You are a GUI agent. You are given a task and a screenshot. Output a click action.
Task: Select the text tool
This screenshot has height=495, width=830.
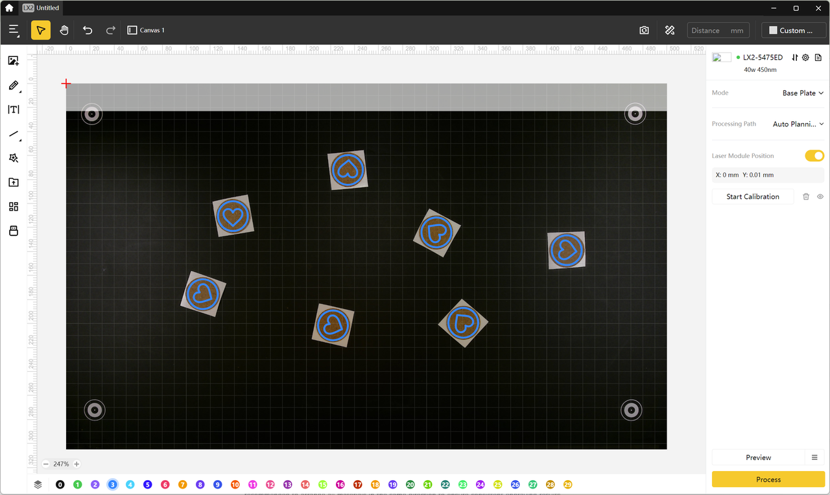14,109
